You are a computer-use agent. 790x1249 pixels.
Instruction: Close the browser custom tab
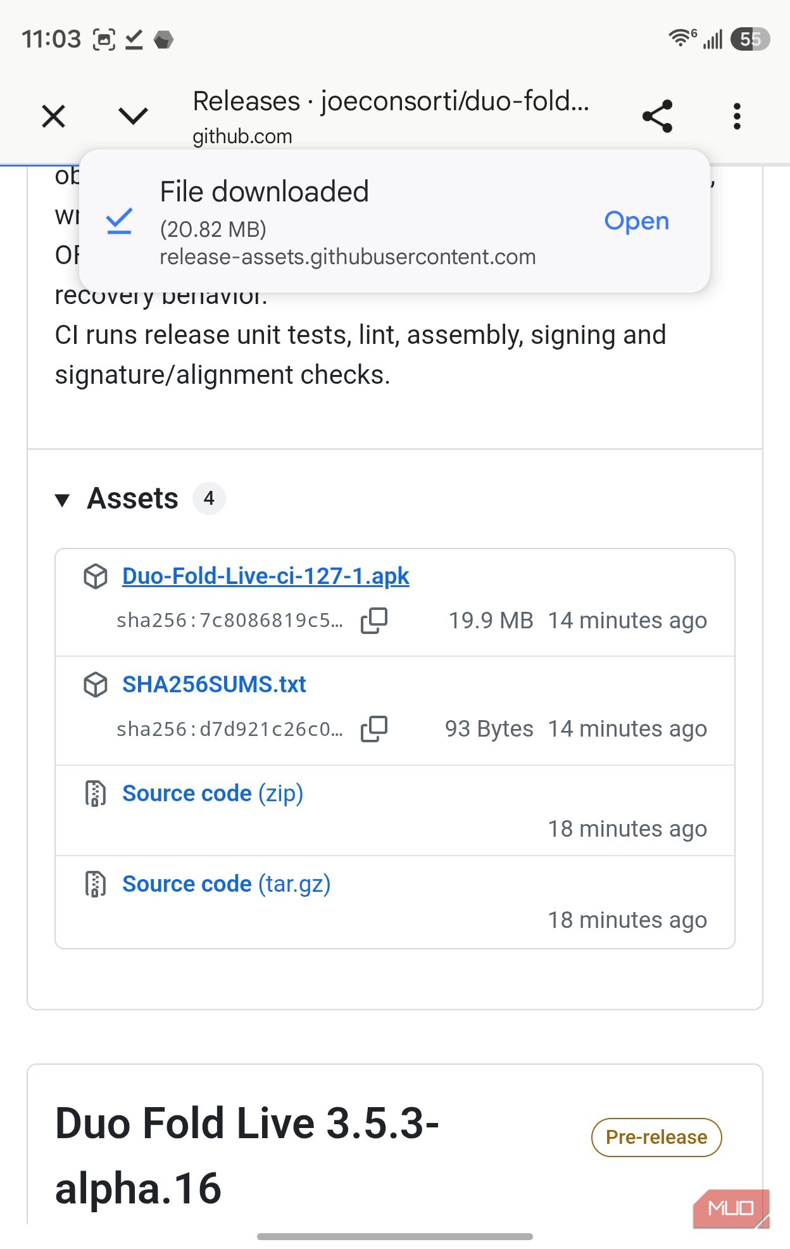[x=54, y=117]
